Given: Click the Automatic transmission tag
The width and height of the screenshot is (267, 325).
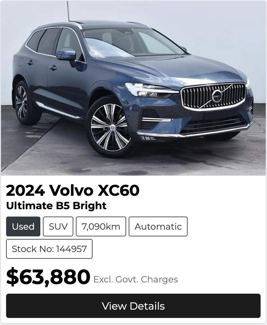Looking at the screenshot, I should click(158, 226).
